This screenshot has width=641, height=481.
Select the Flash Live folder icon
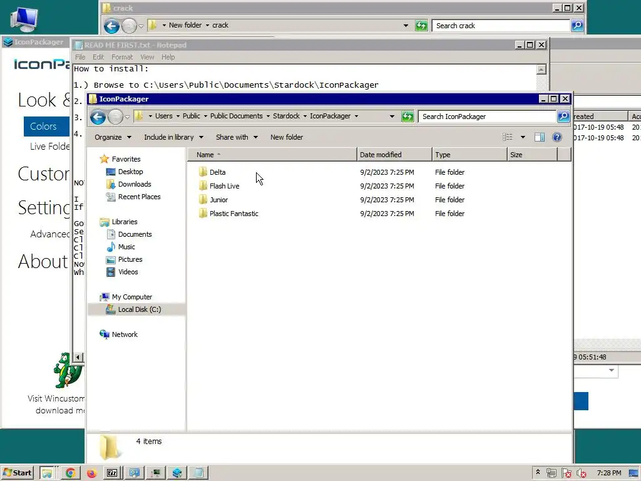[x=203, y=185]
